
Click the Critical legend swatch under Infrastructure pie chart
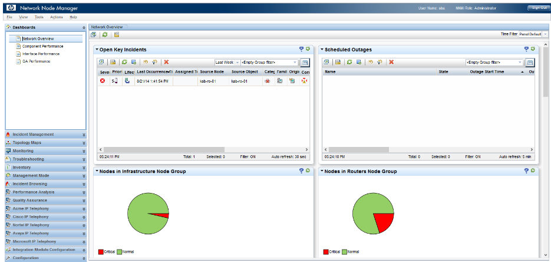101,252
